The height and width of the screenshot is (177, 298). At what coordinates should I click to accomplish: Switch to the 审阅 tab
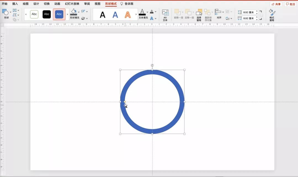(x=87, y=4)
